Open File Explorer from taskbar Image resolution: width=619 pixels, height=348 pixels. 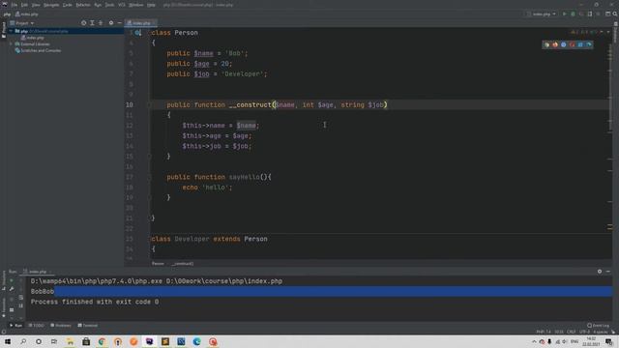point(71,341)
